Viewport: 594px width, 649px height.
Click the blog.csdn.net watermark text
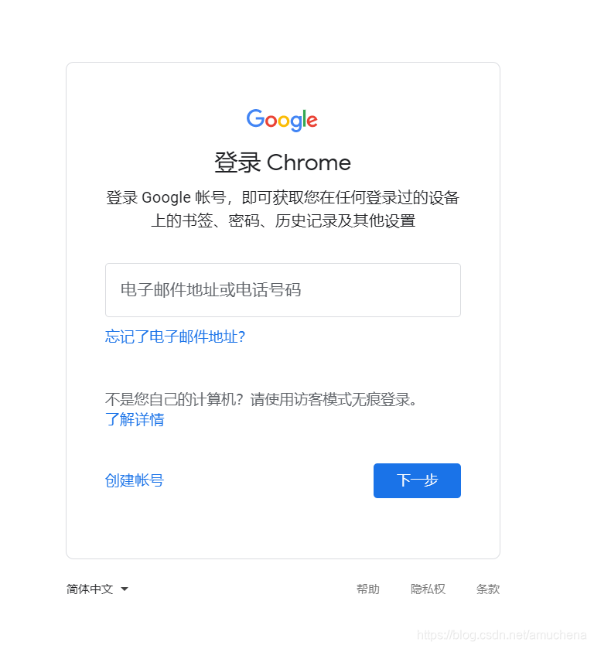[x=502, y=635]
